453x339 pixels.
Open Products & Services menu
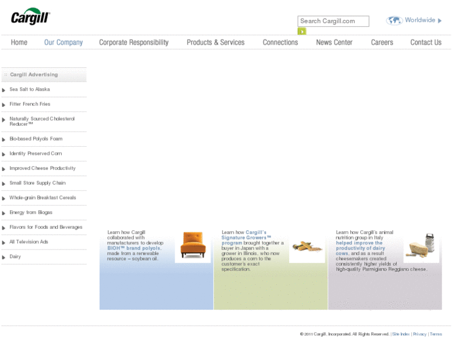(x=216, y=42)
